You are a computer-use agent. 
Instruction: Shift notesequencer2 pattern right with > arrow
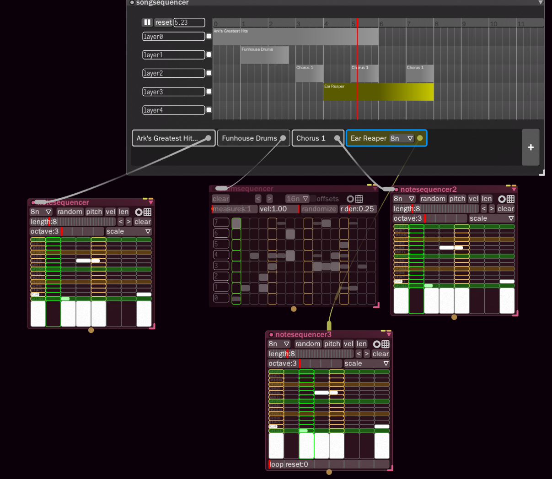click(x=492, y=209)
